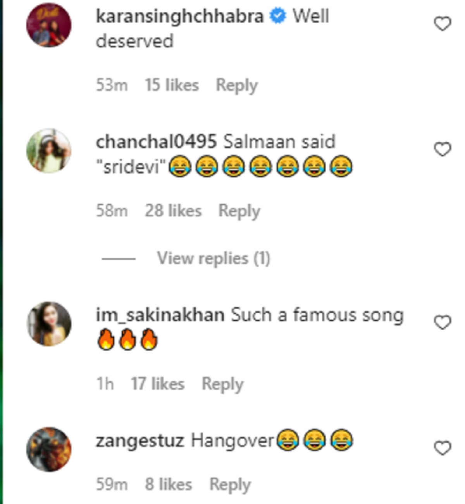
Task: Open chanchal0495's profile picture
Action: pos(49,150)
